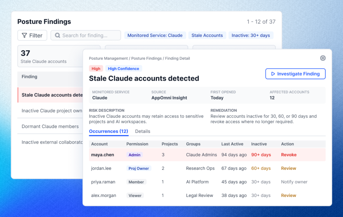Click the Legal Review group cell
343x217 pixels.
pos(200,195)
